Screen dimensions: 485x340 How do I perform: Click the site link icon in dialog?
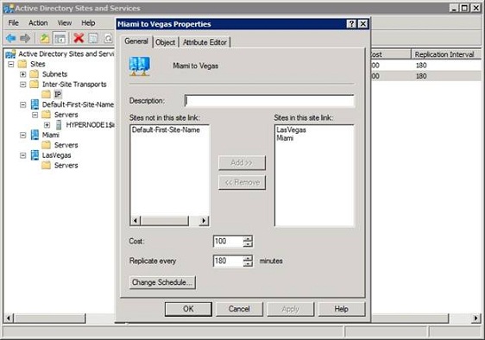140,66
